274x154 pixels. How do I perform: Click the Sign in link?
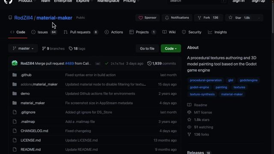pyautogui.click(x=238, y=1)
